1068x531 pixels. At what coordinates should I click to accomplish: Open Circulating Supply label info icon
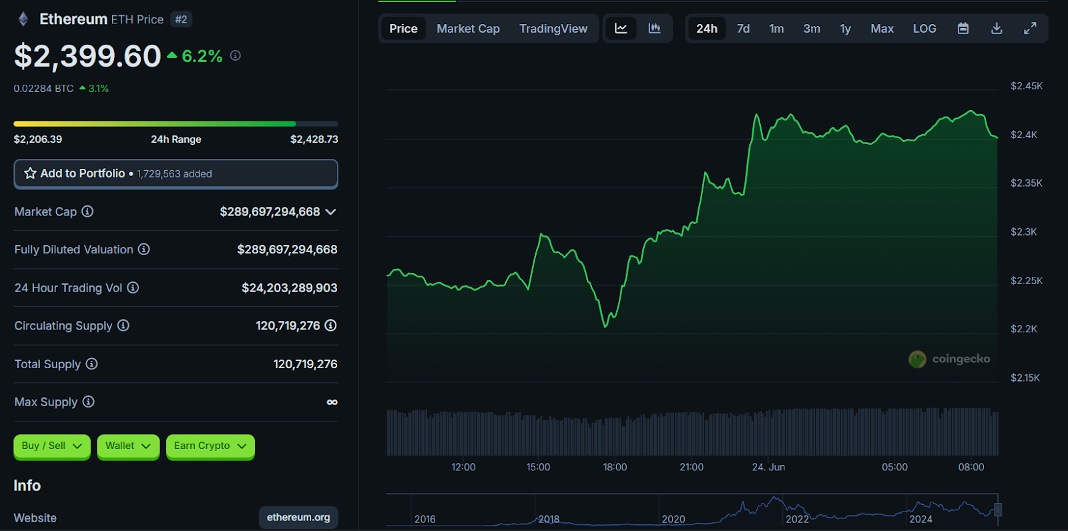123,326
